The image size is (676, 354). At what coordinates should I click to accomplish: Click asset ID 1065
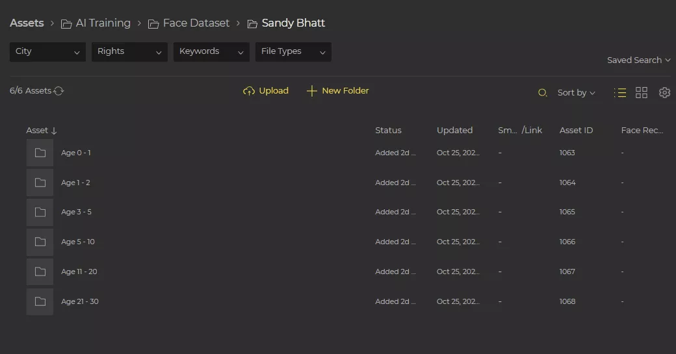567,212
